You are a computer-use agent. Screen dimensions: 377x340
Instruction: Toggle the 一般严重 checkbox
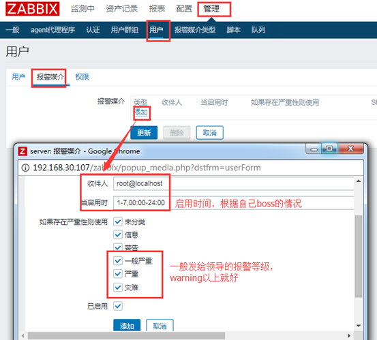[118, 260]
